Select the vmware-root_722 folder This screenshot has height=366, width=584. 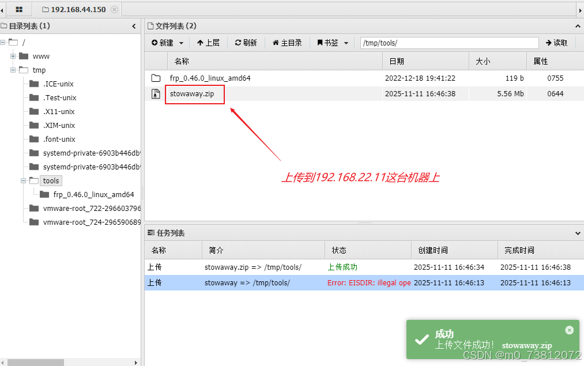(92, 208)
